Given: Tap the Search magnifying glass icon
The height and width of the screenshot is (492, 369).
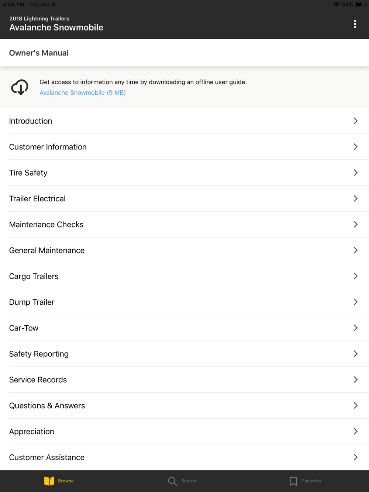Looking at the screenshot, I should (x=172, y=481).
